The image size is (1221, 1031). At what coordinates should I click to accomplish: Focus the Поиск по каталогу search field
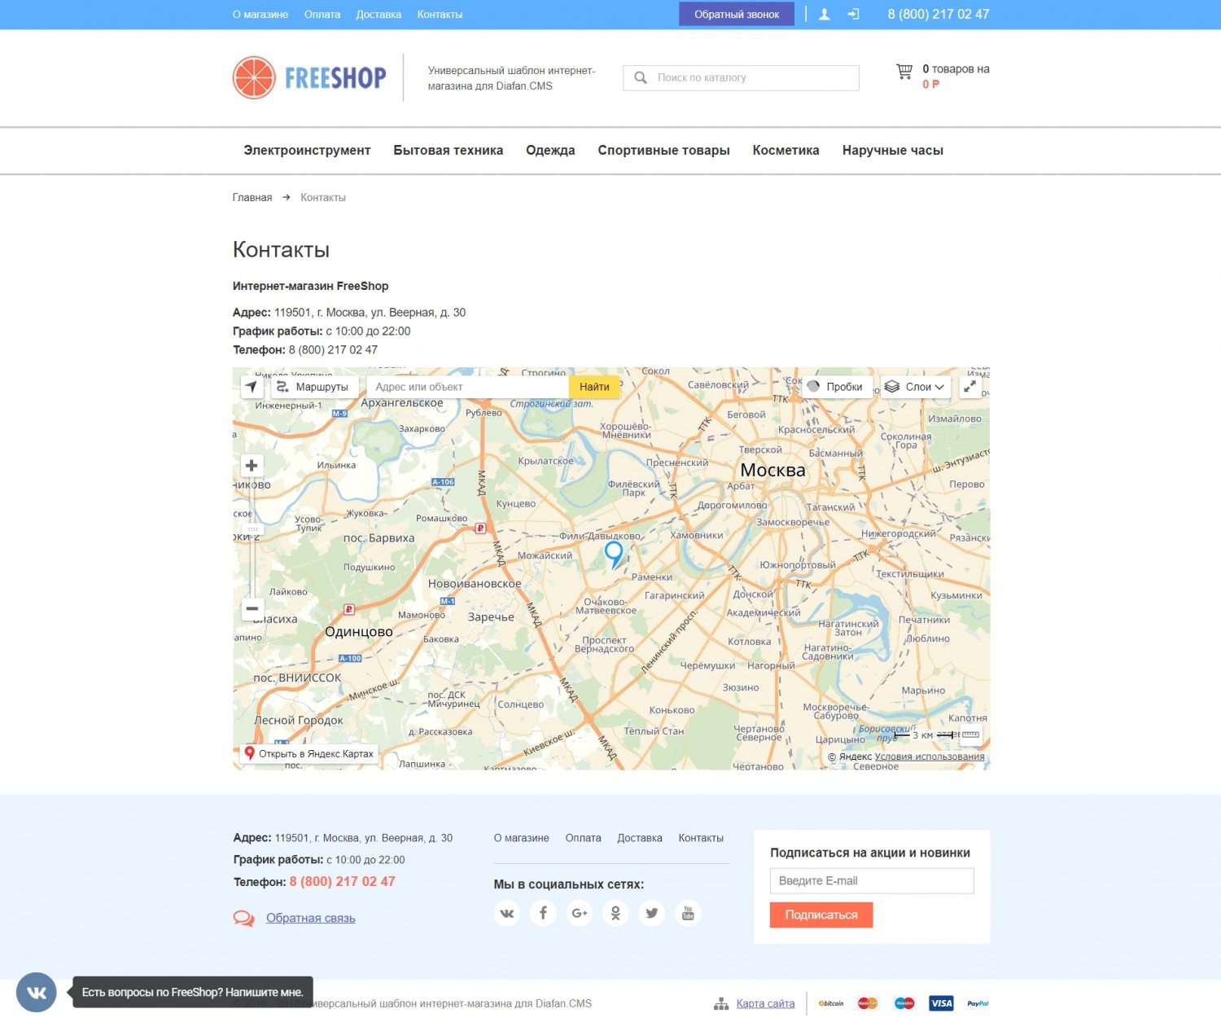[x=741, y=77]
